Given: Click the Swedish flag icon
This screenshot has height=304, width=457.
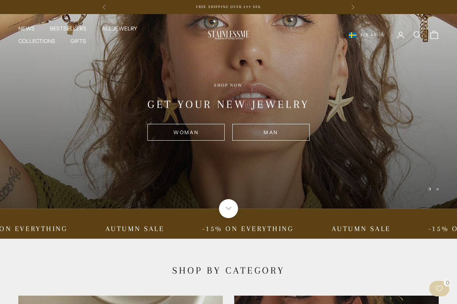Looking at the screenshot, I should [353, 35].
